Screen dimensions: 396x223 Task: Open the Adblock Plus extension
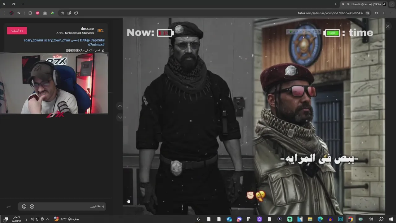click(37, 13)
